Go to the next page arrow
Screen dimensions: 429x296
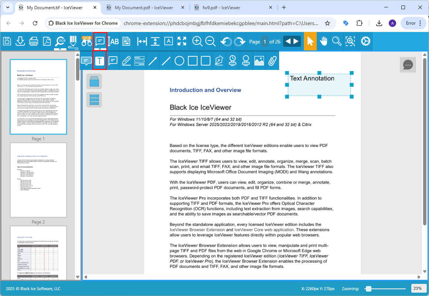coord(296,42)
